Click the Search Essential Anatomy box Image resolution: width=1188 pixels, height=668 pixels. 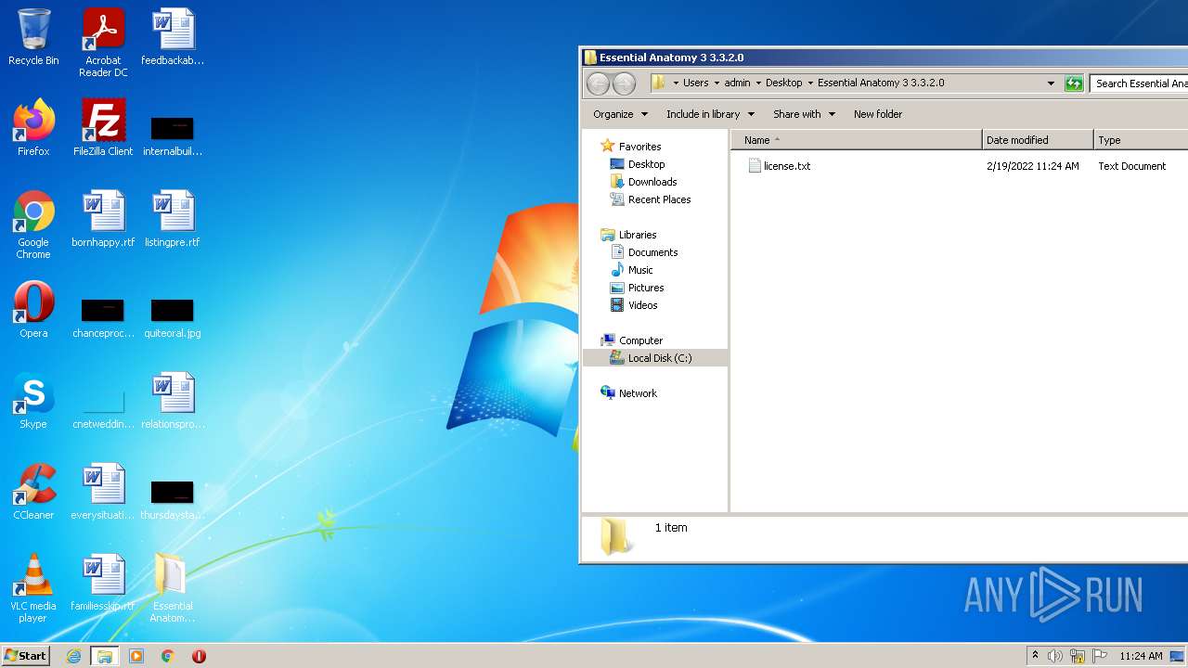1140,83
